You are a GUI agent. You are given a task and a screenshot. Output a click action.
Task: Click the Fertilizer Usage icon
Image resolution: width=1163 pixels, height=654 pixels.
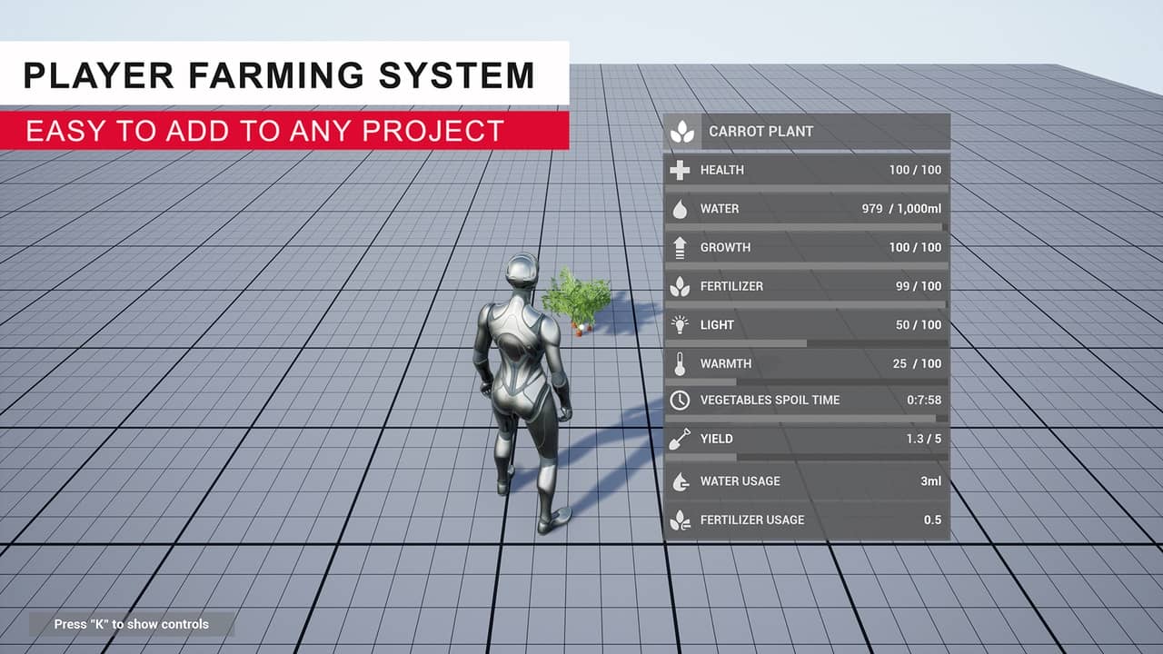coord(680,520)
